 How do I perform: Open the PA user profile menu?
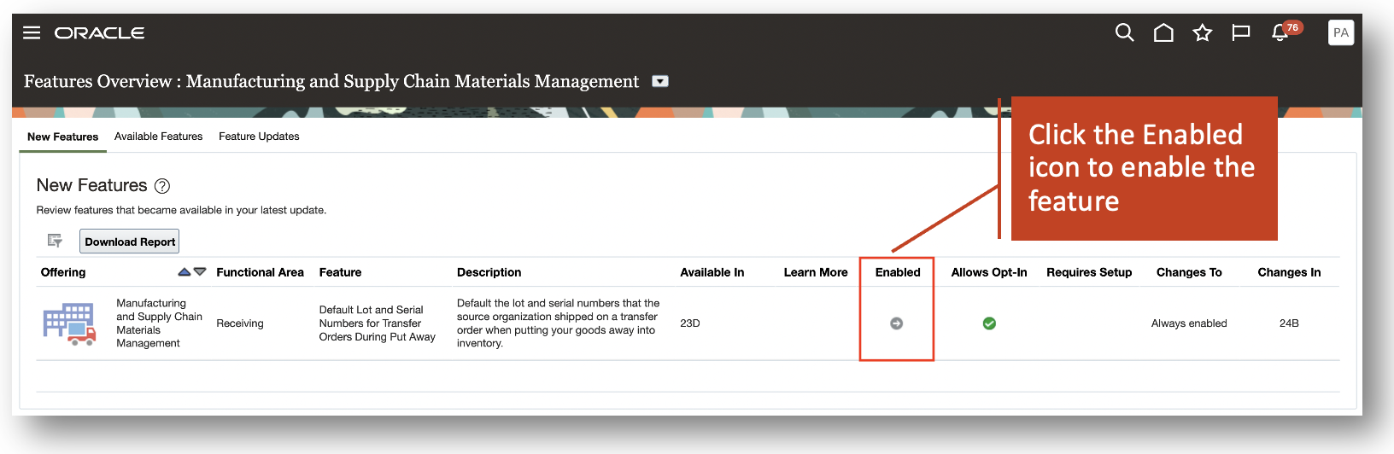pos(1341,32)
